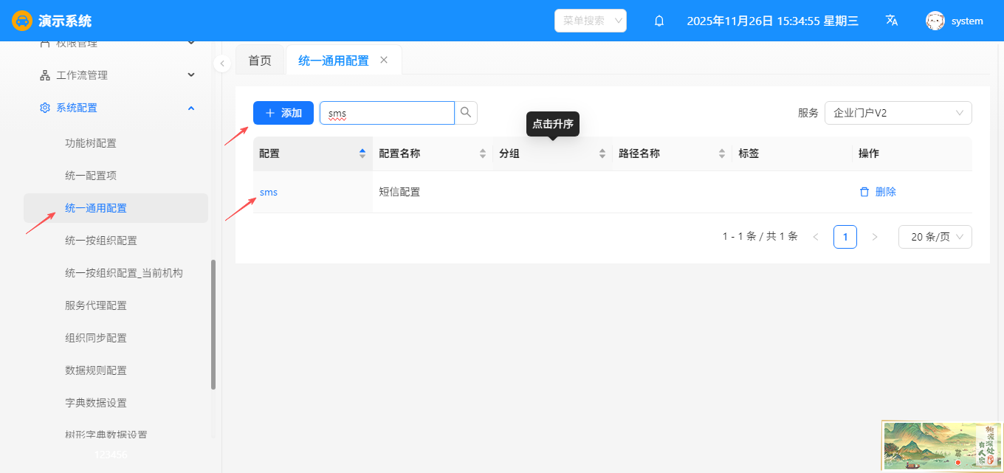Click the 添加 button

pyautogui.click(x=283, y=113)
